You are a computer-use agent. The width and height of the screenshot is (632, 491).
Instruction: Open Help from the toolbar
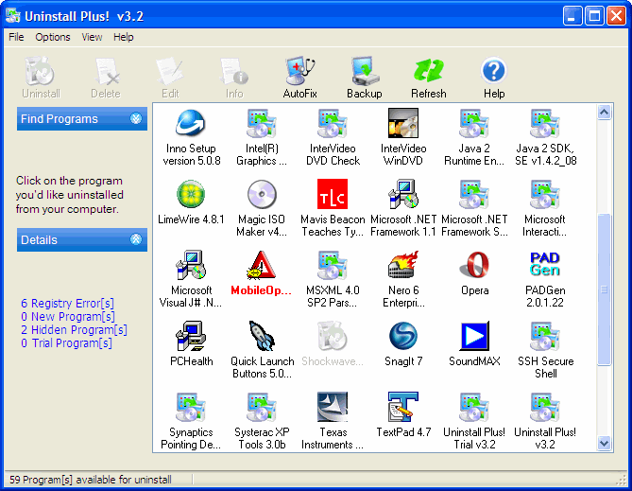pyautogui.click(x=494, y=78)
